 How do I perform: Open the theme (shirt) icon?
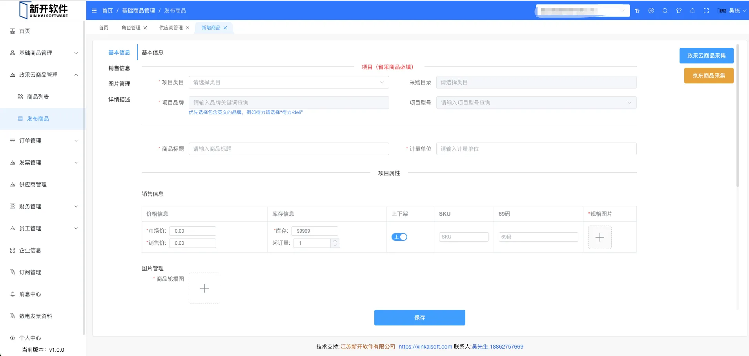pos(679,11)
